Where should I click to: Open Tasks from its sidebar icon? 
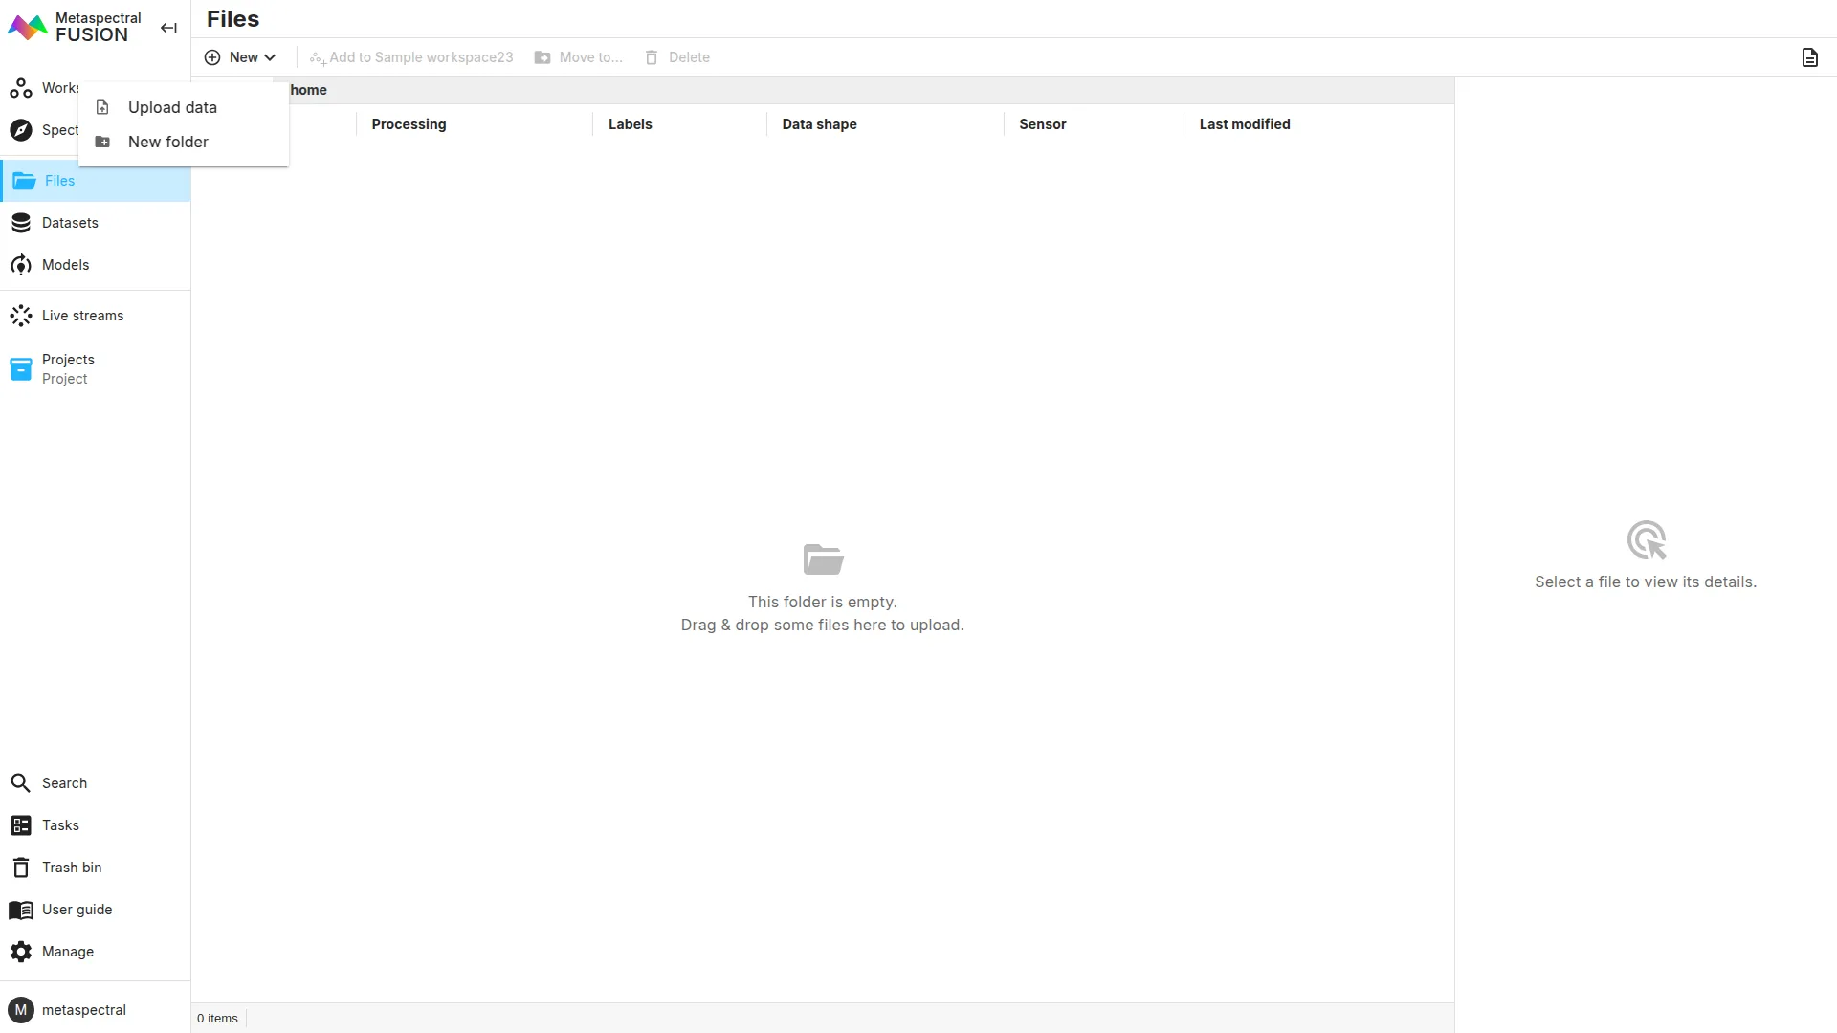(21, 825)
